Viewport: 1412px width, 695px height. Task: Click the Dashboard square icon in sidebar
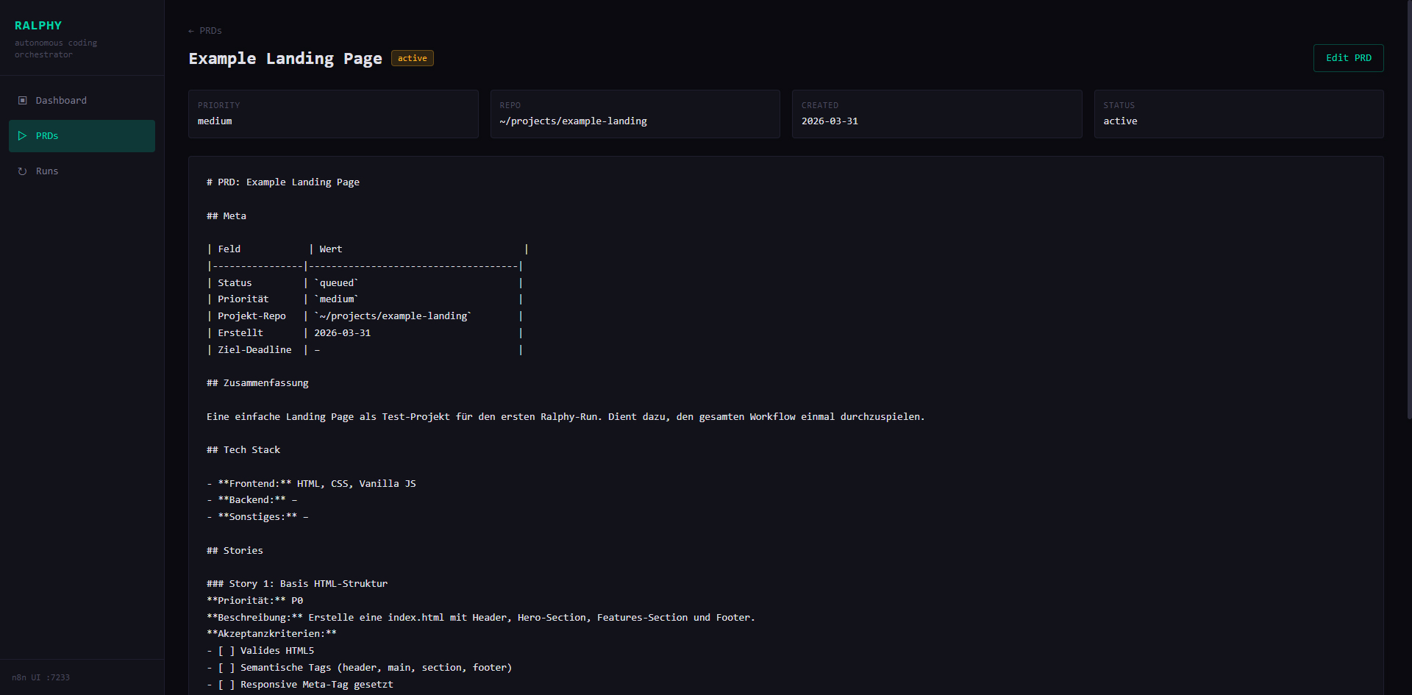click(23, 101)
